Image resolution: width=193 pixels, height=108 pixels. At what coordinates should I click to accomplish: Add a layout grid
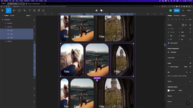click(190, 58)
